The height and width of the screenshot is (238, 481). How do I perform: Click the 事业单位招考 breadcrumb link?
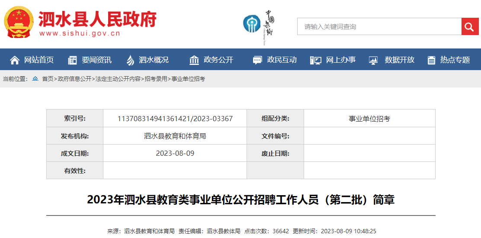[x=188, y=79]
